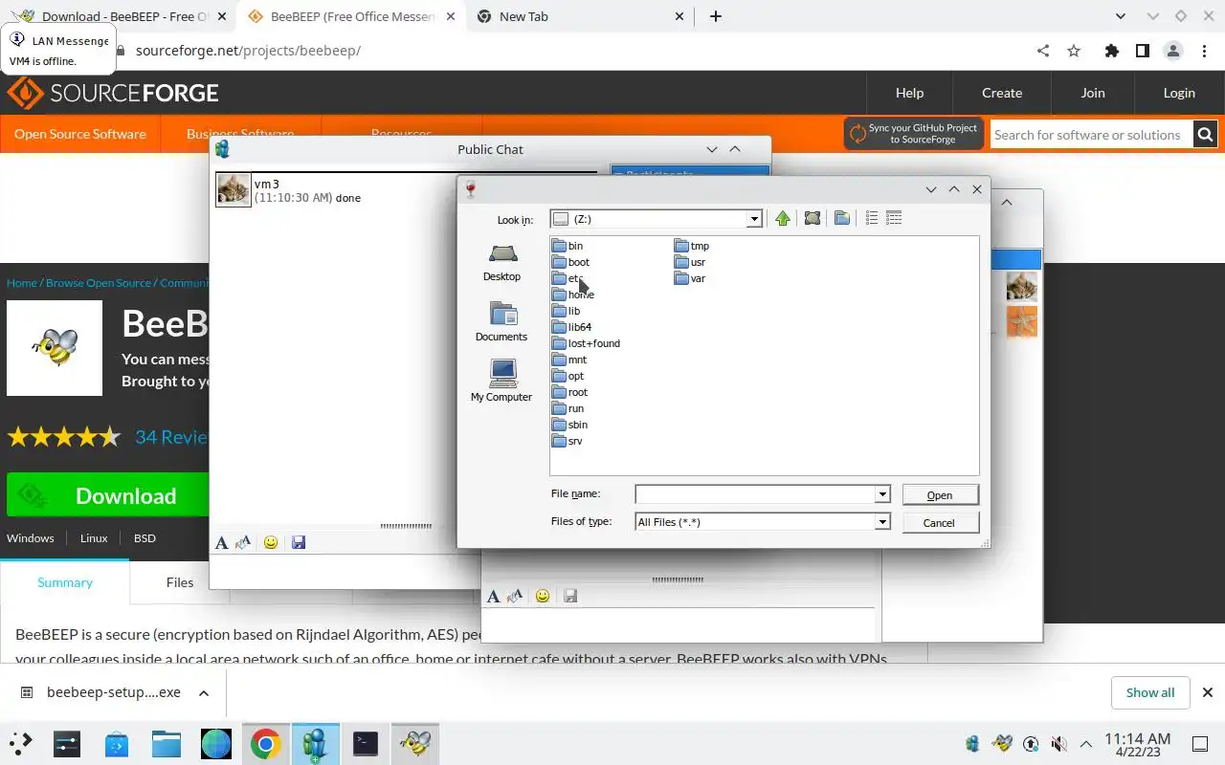Select the opt folder
1225x765 pixels.
(568, 376)
